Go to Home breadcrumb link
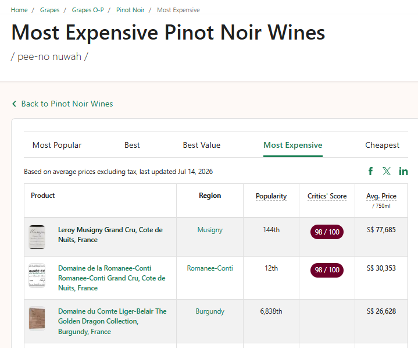 pos(19,10)
